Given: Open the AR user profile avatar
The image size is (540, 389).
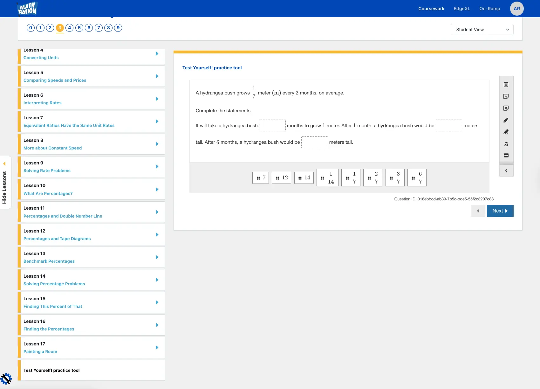Looking at the screenshot, I should tap(517, 9).
